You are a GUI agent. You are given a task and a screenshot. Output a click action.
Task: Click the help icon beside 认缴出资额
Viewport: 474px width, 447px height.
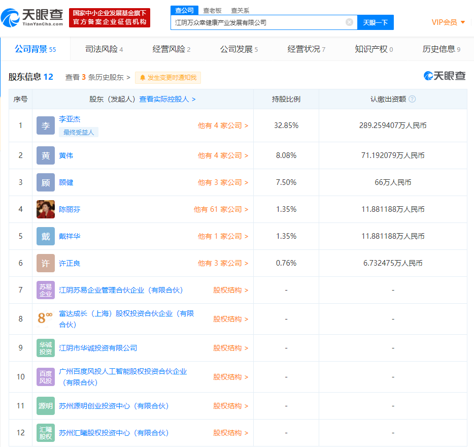412,99
